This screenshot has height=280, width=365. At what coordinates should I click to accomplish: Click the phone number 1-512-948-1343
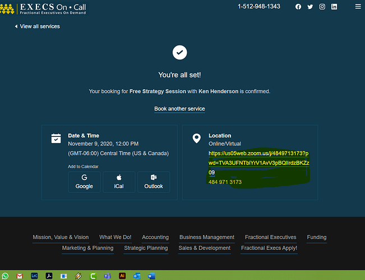tap(259, 7)
